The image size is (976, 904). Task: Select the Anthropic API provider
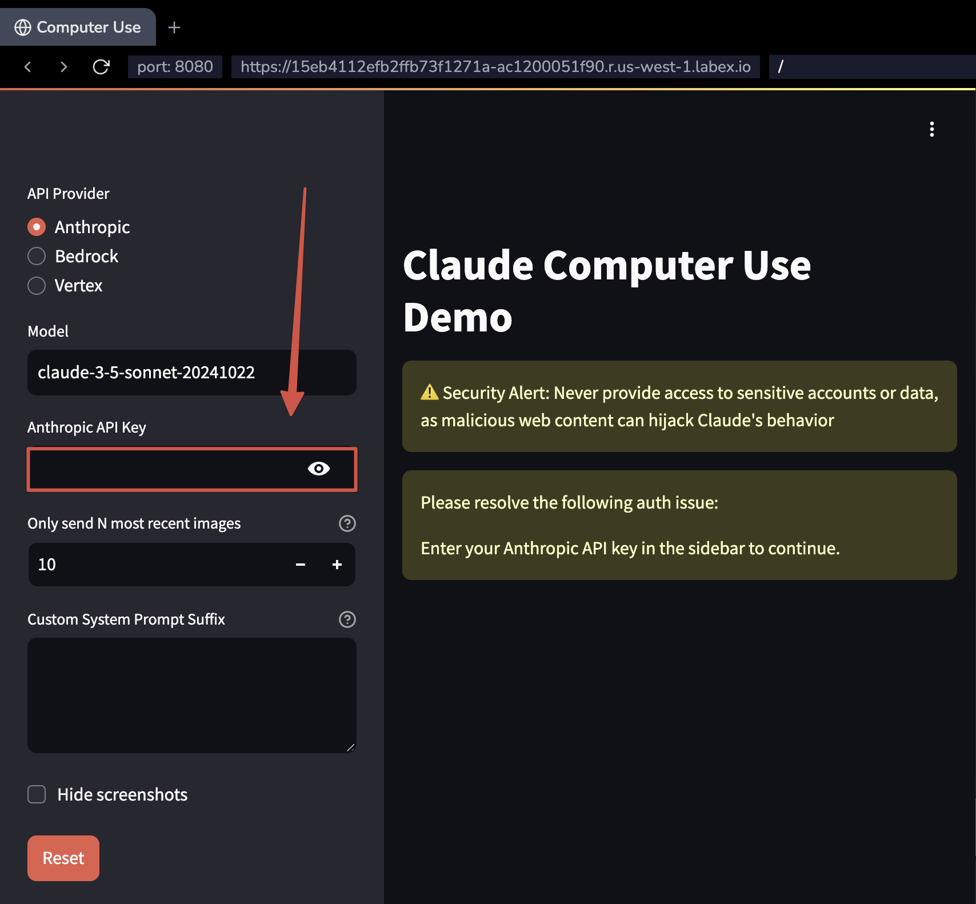pyautogui.click(x=37, y=227)
